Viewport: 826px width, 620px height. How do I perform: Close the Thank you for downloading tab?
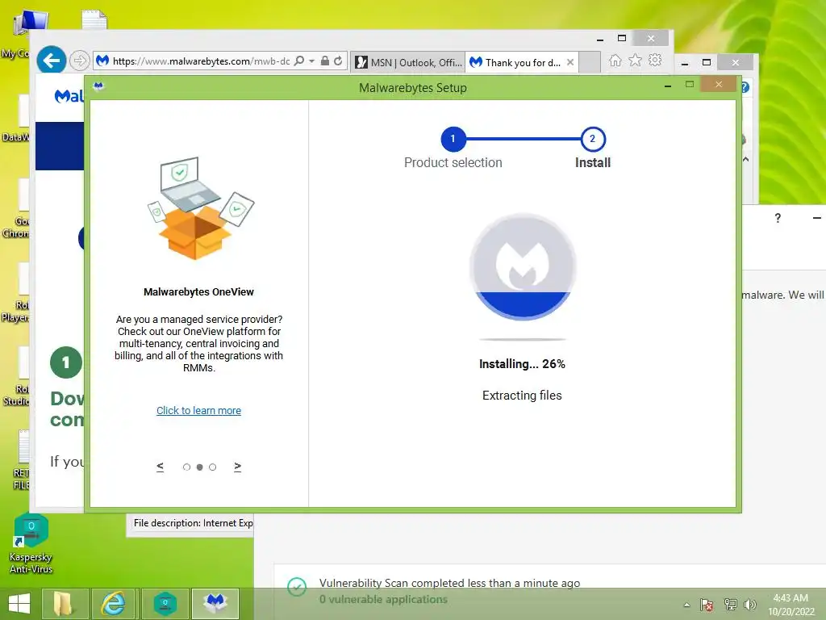[570, 62]
